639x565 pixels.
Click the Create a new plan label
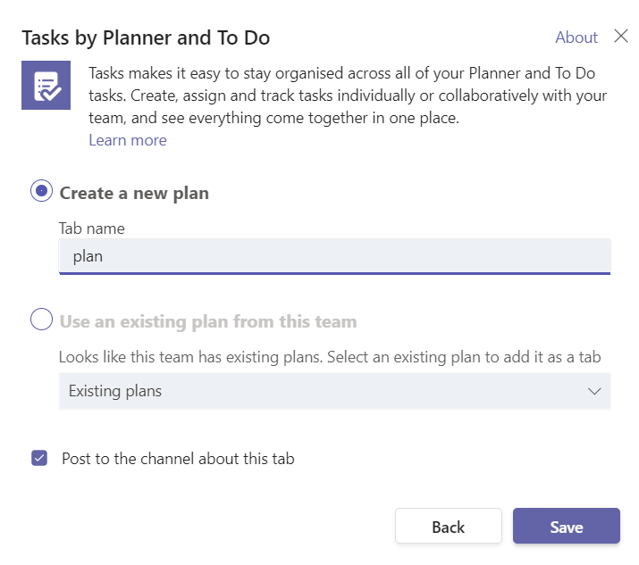(134, 193)
